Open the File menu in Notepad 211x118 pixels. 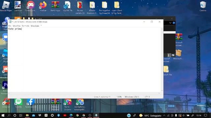10,26
